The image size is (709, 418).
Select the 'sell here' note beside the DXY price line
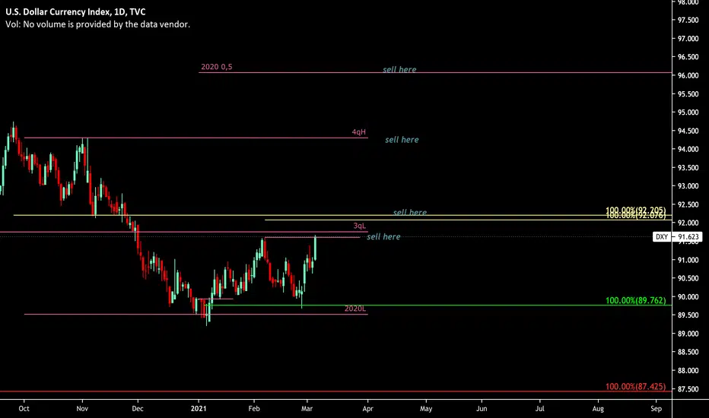(383, 237)
